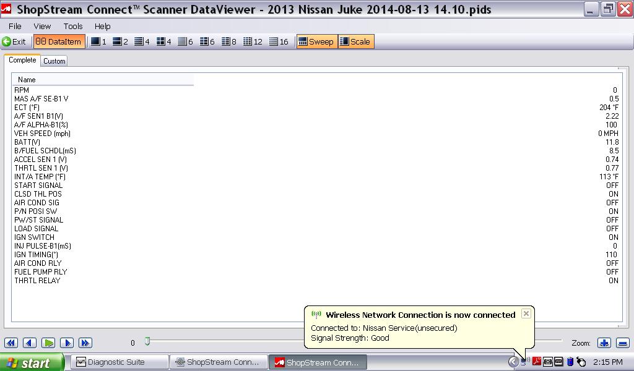Step back one frame
The image size is (634, 371).
pos(30,343)
